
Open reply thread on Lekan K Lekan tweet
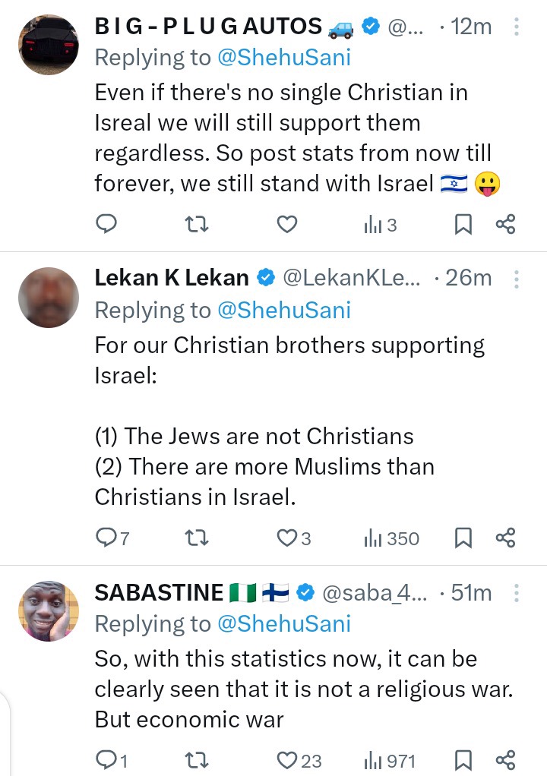(106, 538)
